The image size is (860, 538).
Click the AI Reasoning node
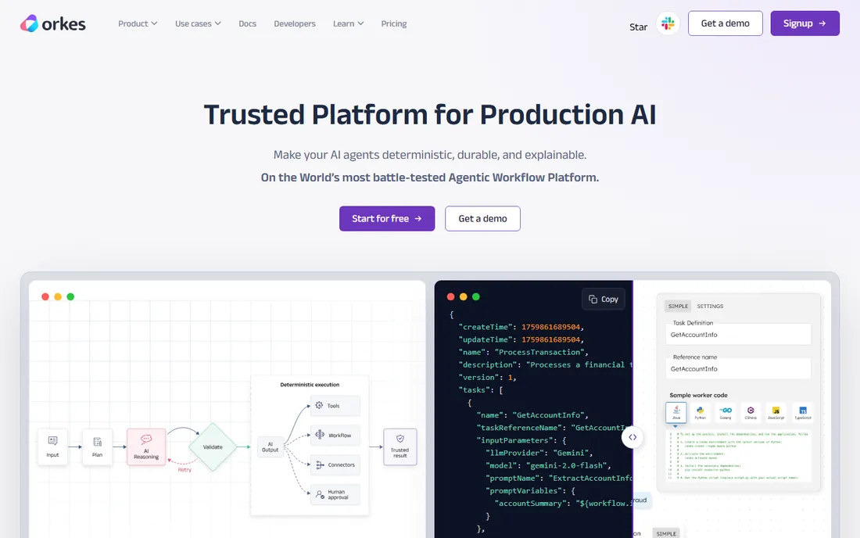[x=146, y=447]
